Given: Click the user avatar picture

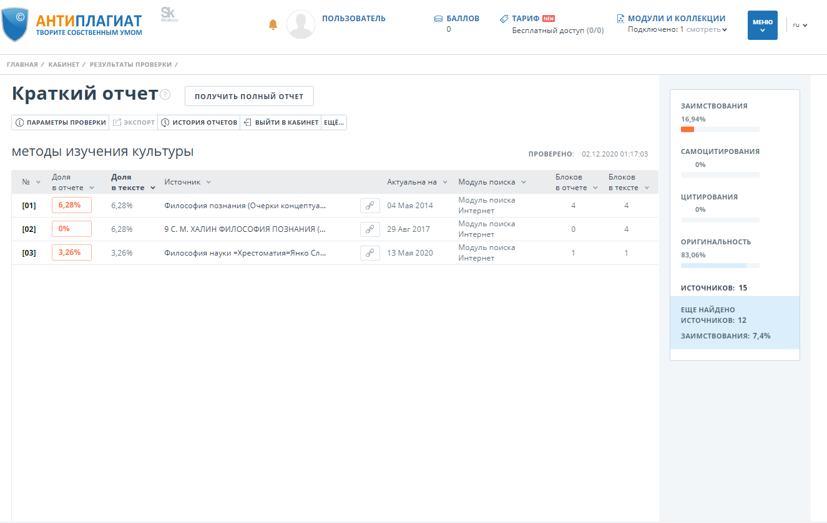Looking at the screenshot, I should point(300,25).
